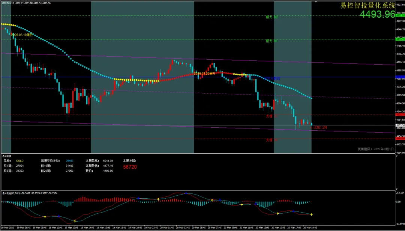Viewport: 405px width, 231px height.
Task: Click the green 4897.00 price tag on axis
Action: tap(400, 15)
